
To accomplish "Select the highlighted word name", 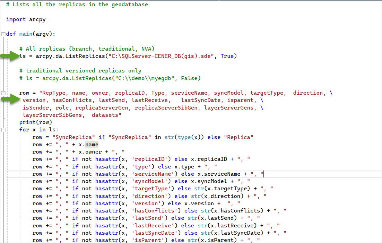I will pyautogui.click(x=92, y=144).
